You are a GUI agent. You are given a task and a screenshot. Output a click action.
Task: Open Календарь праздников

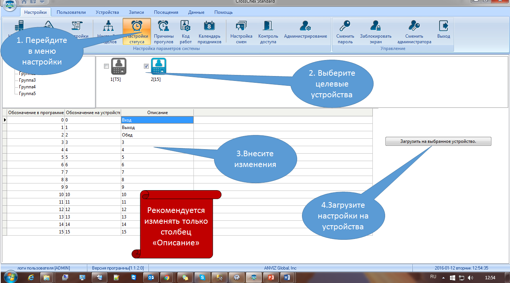pyautogui.click(x=210, y=32)
